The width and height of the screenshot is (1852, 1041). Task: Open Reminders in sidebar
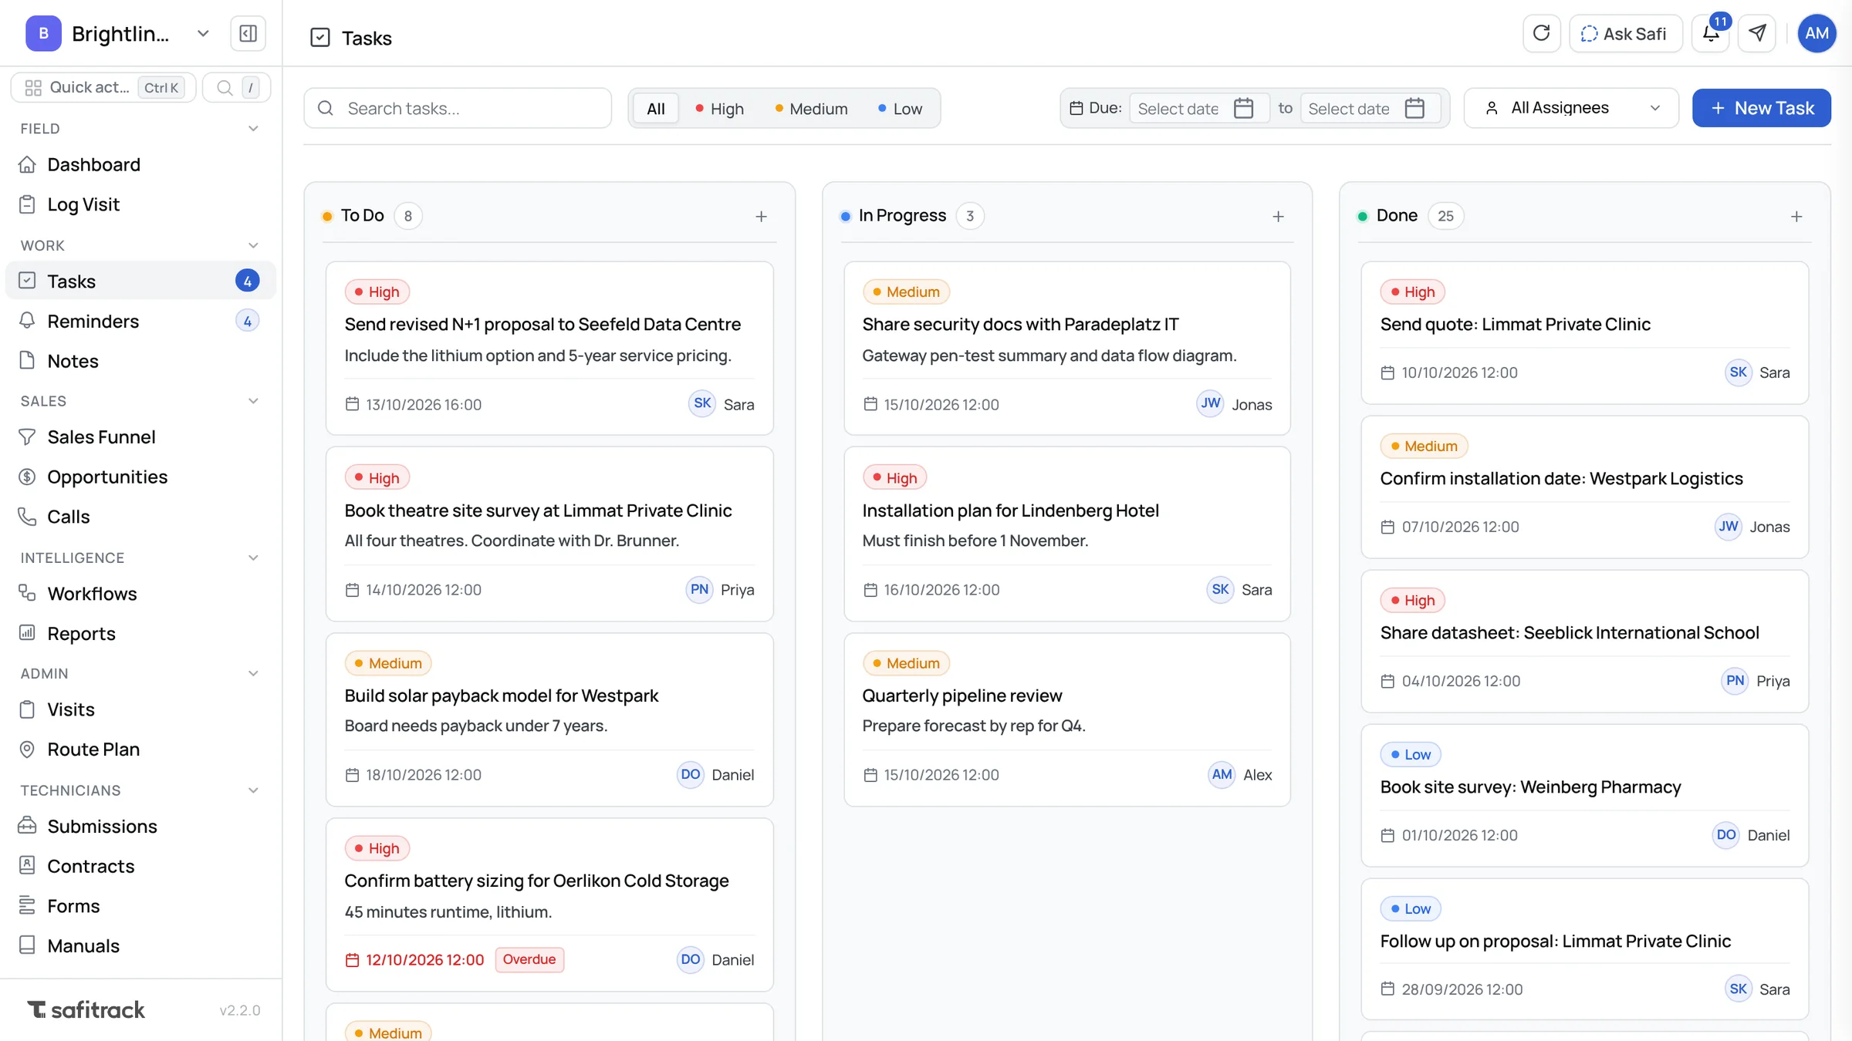(x=140, y=321)
